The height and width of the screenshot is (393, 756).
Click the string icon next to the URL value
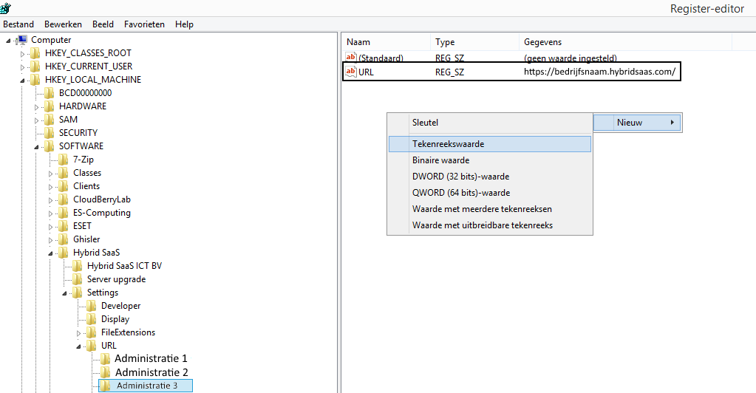tap(351, 72)
